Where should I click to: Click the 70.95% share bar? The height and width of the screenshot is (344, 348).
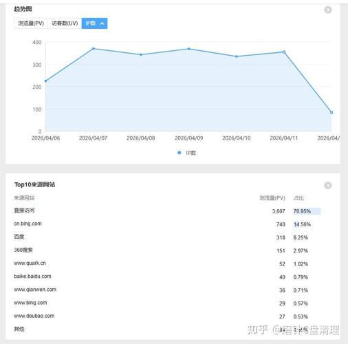tap(307, 211)
